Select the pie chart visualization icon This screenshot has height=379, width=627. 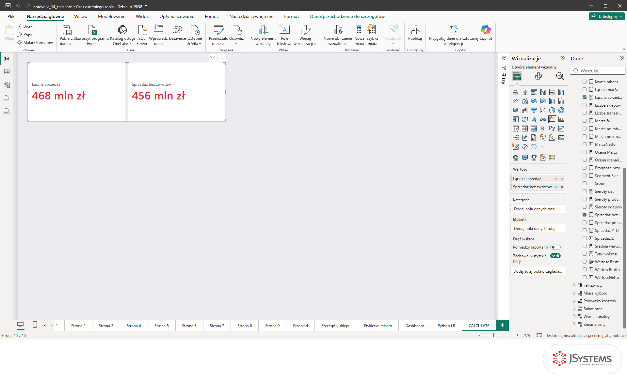point(552,110)
